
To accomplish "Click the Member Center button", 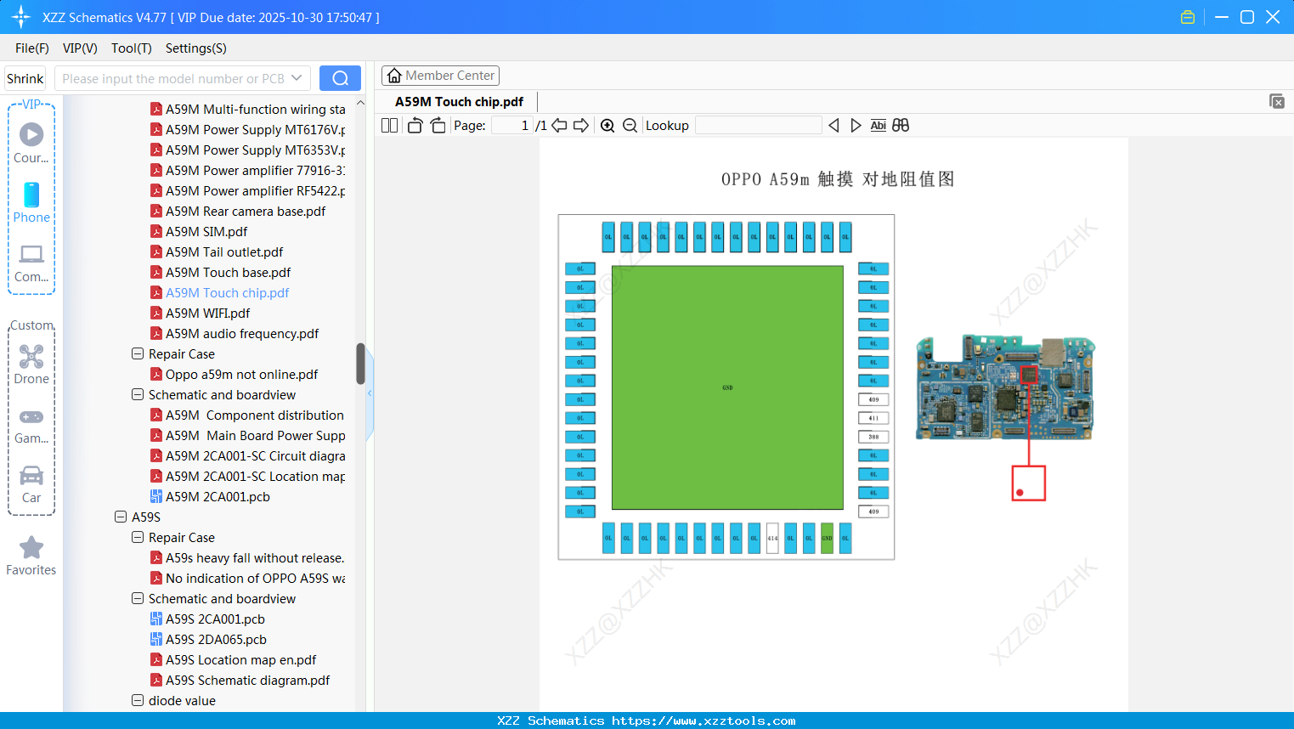I will point(440,75).
